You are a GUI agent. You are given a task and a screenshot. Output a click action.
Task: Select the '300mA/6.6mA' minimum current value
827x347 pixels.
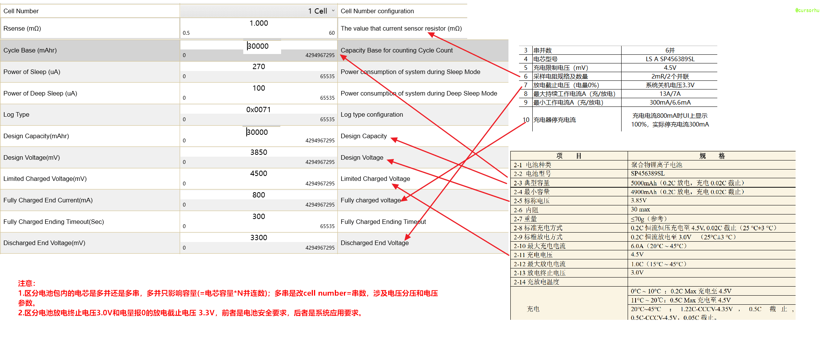pyautogui.click(x=670, y=103)
